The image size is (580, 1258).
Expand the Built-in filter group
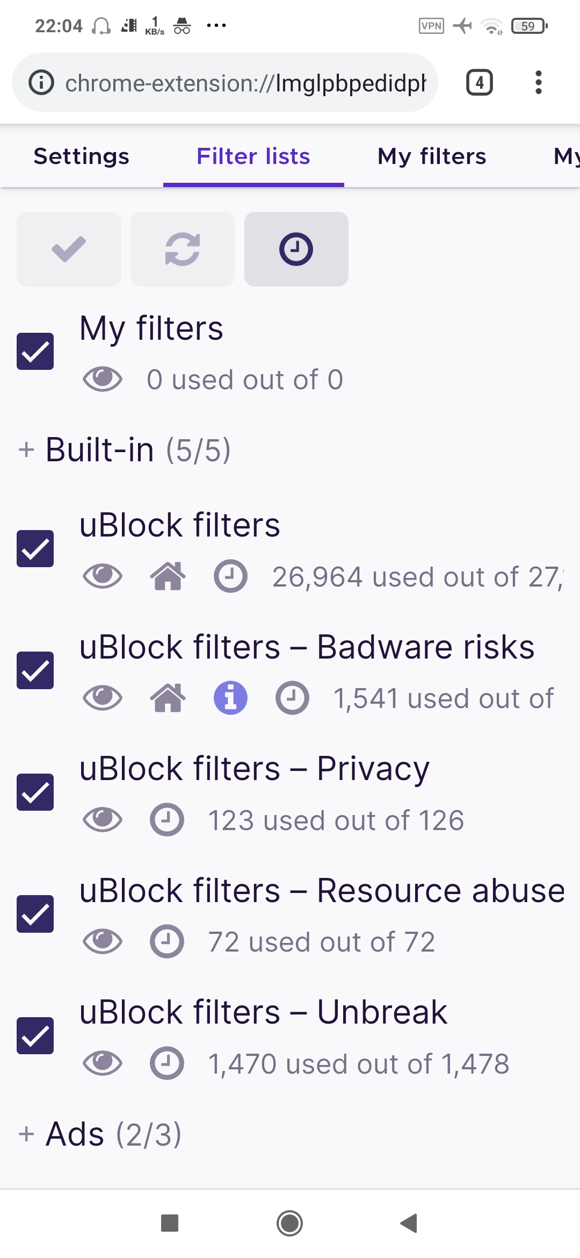(x=26, y=449)
